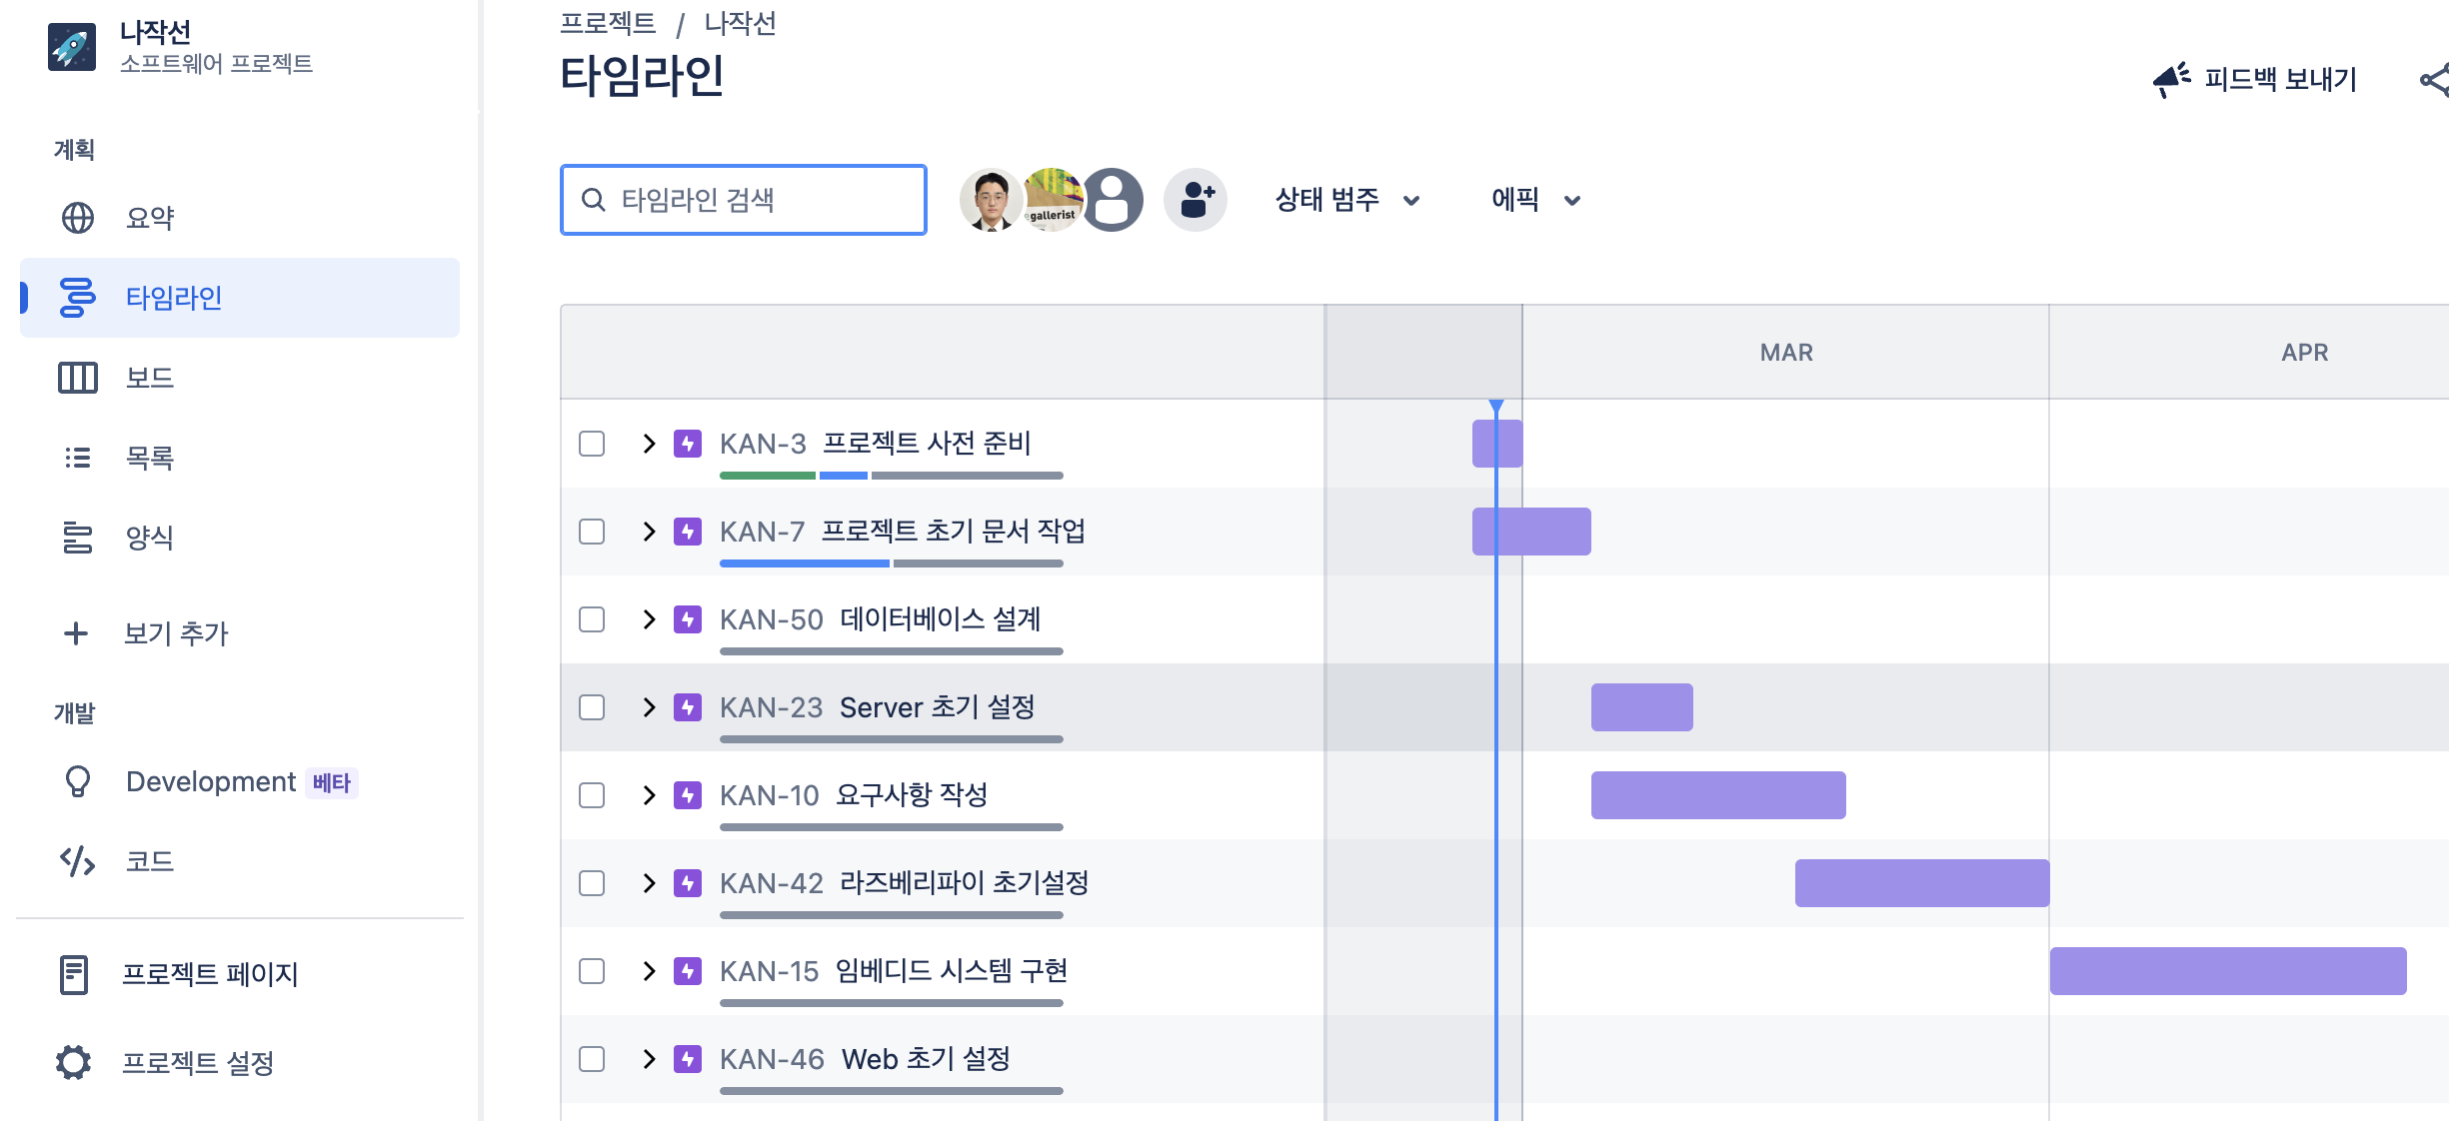Expand the KAN-7 프로젝트 초기 문서 작업 row

click(649, 532)
